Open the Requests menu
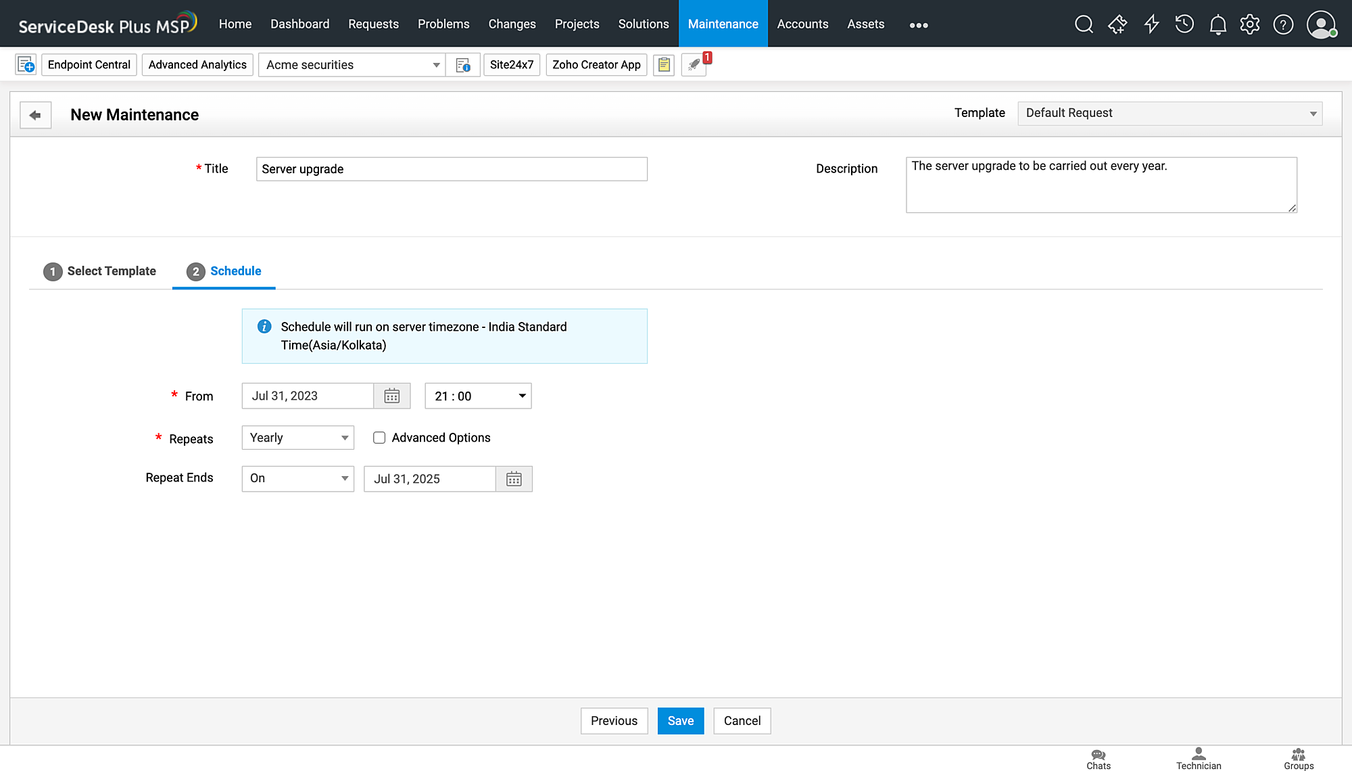The width and height of the screenshot is (1352, 771). click(x=373, y=24)
